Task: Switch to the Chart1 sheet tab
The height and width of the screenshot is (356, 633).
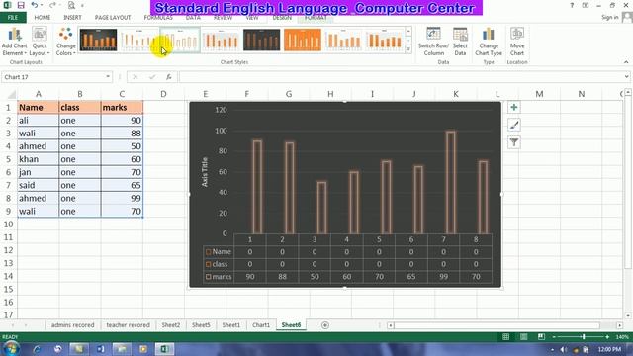Action: point(261,325)
